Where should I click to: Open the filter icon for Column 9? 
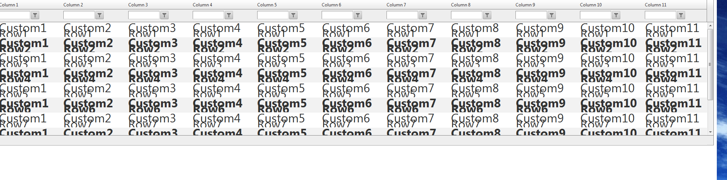552,15
